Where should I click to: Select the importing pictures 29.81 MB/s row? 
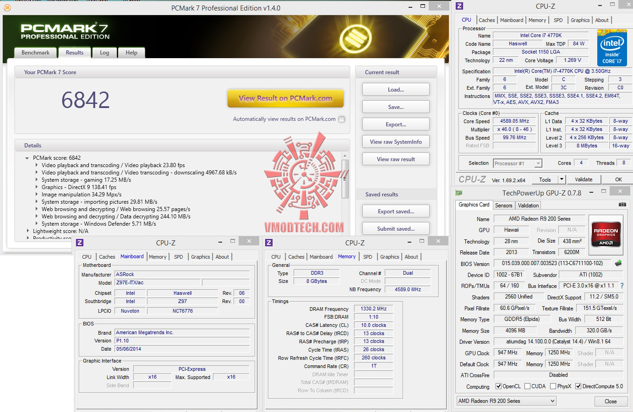pos(99,202)
